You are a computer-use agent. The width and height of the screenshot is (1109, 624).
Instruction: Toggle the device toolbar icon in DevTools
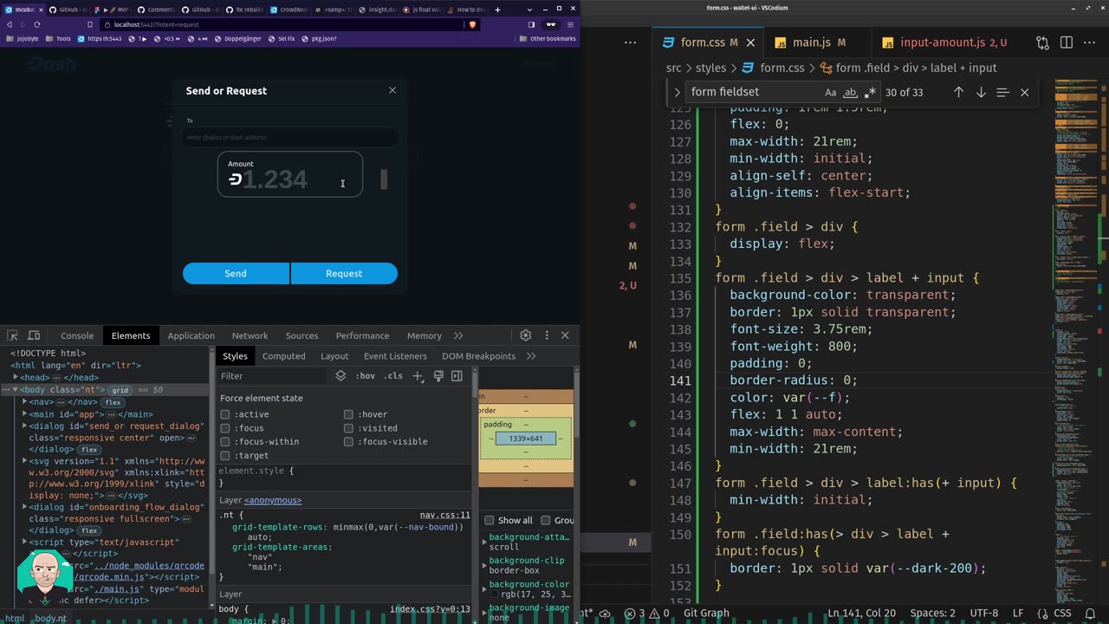click(34, 335)
